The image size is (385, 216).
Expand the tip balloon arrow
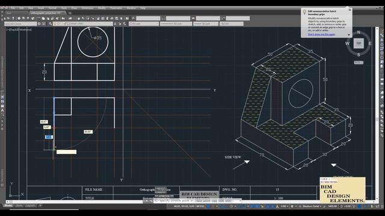pos(349,35)
